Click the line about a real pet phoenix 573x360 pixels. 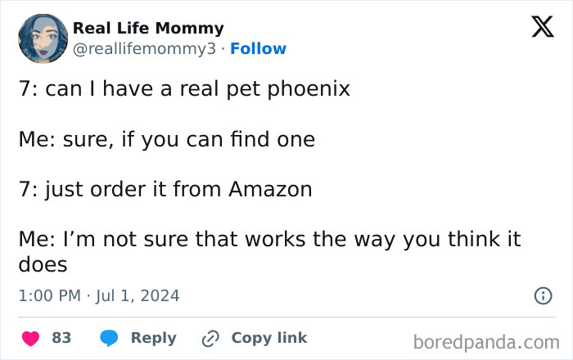(x=184, y=88)
